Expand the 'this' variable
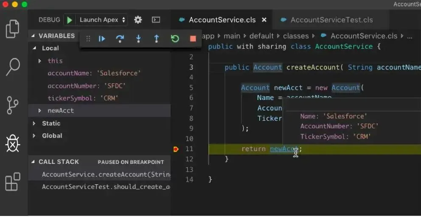The height and width of the screenshot is (224, 421). 39,61
